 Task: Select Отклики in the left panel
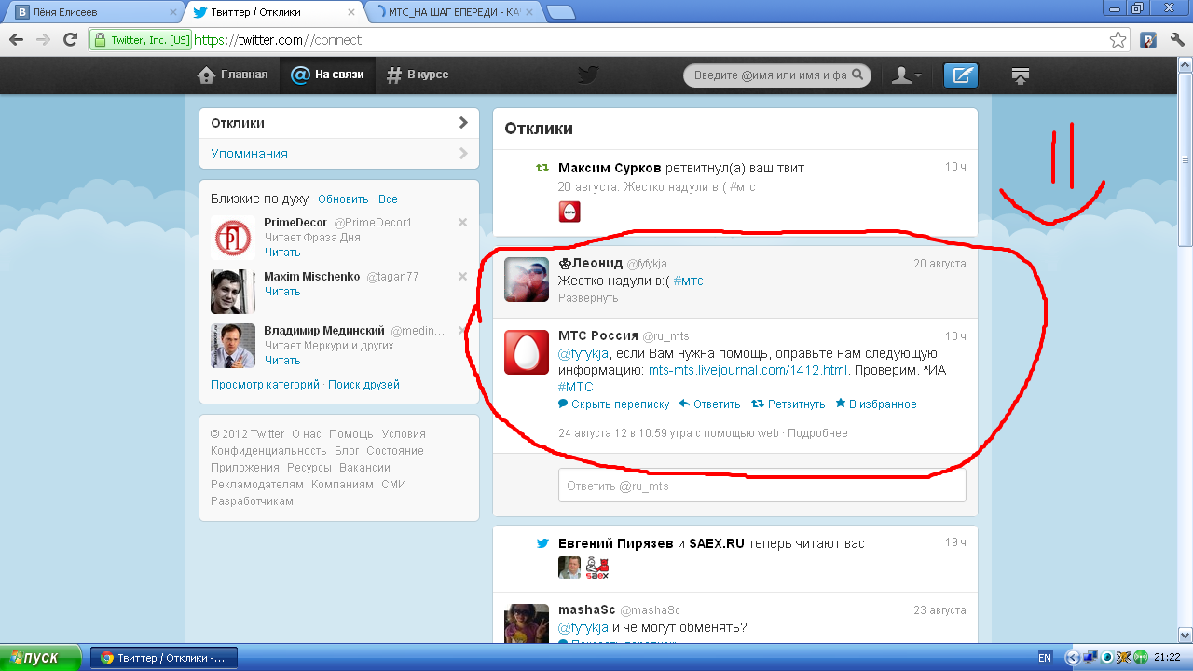(x=339, y=123)
